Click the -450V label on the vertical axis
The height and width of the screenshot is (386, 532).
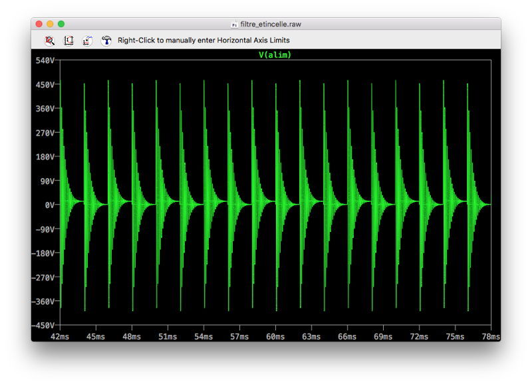43,326
